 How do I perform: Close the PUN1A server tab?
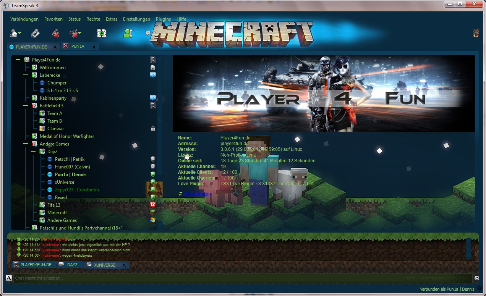pyautogui.click(x=94, y=47)
